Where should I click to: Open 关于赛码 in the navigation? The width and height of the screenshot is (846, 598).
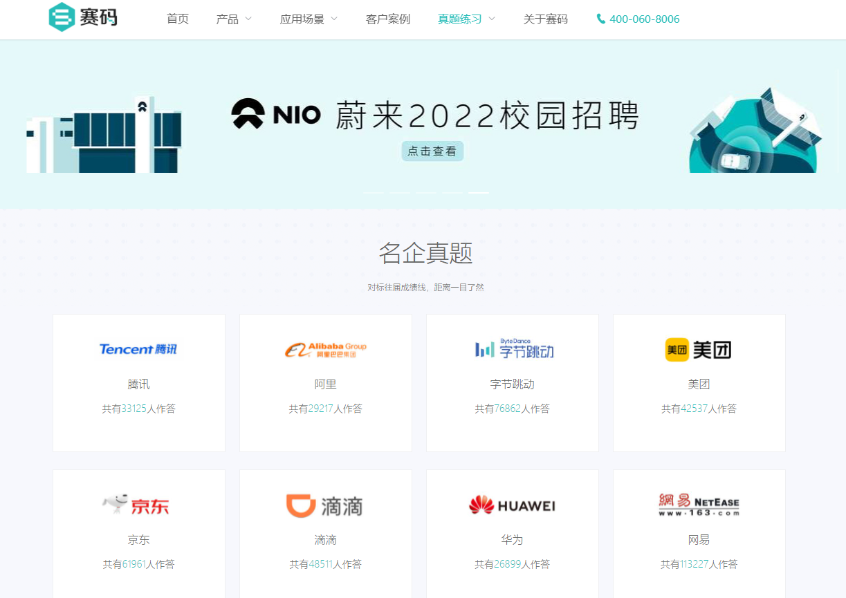[546, 19]
